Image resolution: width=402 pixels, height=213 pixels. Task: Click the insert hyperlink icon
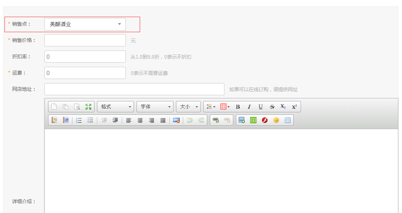215,120
